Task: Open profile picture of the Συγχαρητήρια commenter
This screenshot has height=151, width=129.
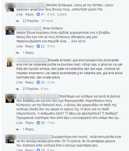Action: [10, 139]
